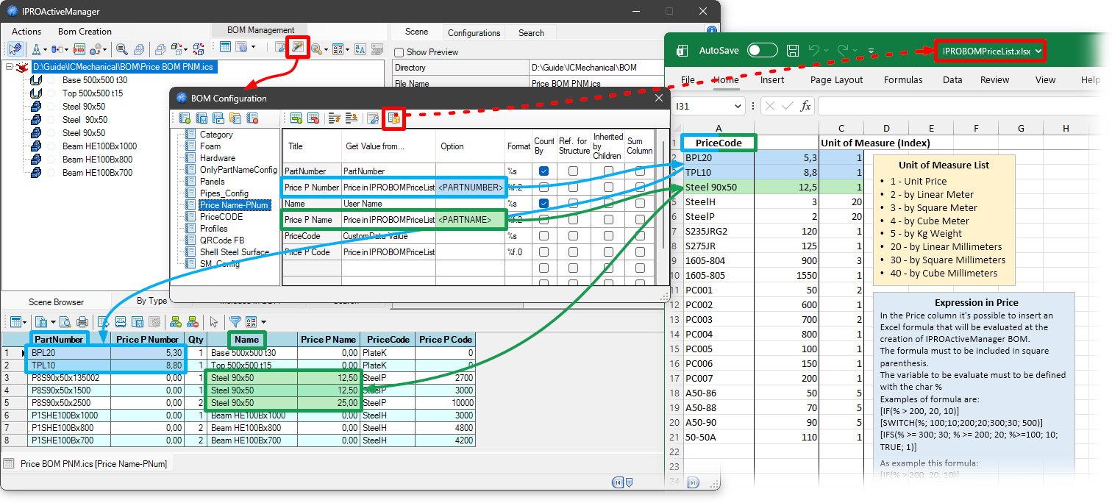Open the Actions menu
The image size is (1112, 503).
click(x=26, y=31)
